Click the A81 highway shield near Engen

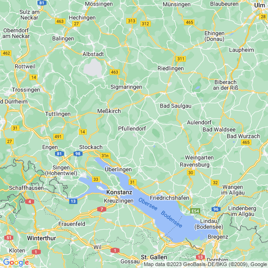[59, 154]
